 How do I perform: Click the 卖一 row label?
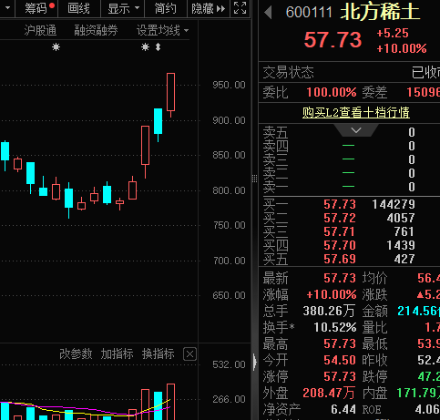pos(275,187)
